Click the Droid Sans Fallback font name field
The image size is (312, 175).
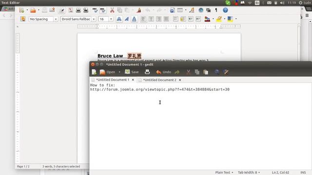(x=76, y=19)
